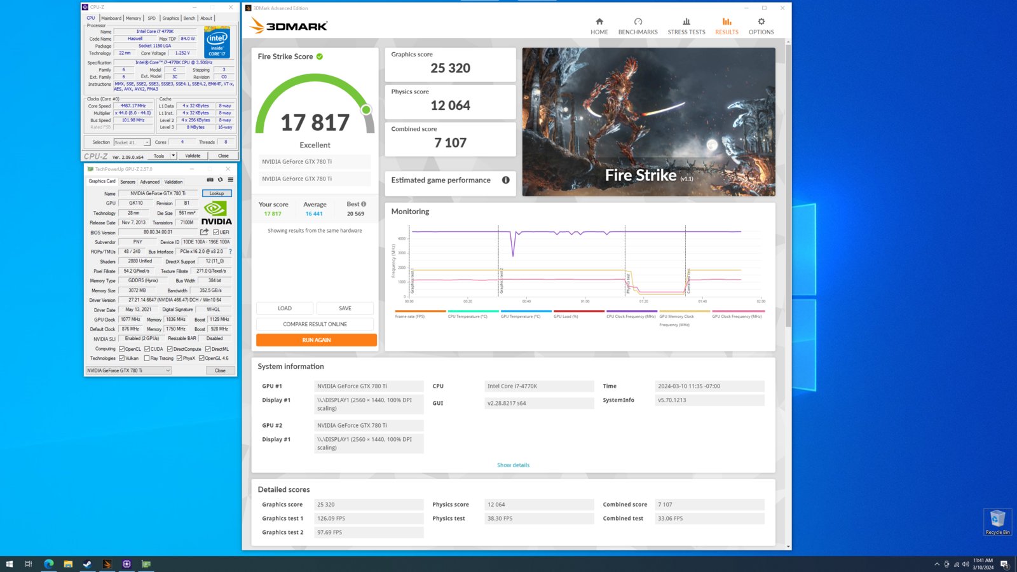Screen dimensions: 1017x572
Task: Toggle DirectML checkbox in GPU-Z
Action: point(208,349)
